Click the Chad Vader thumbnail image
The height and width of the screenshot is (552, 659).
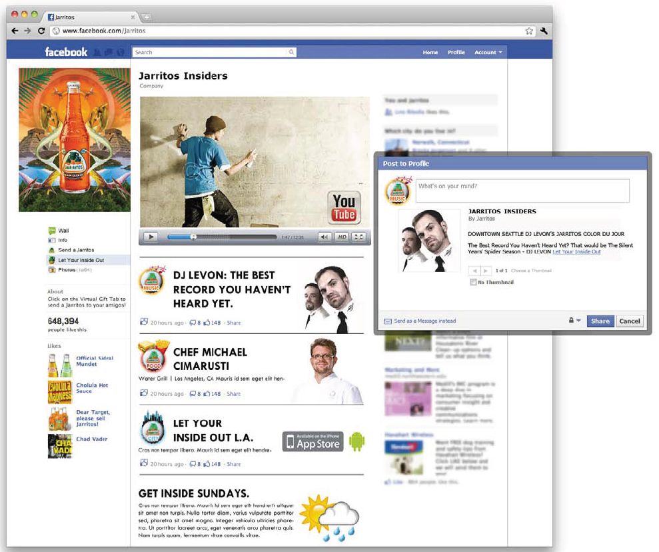tap(60, 446)
